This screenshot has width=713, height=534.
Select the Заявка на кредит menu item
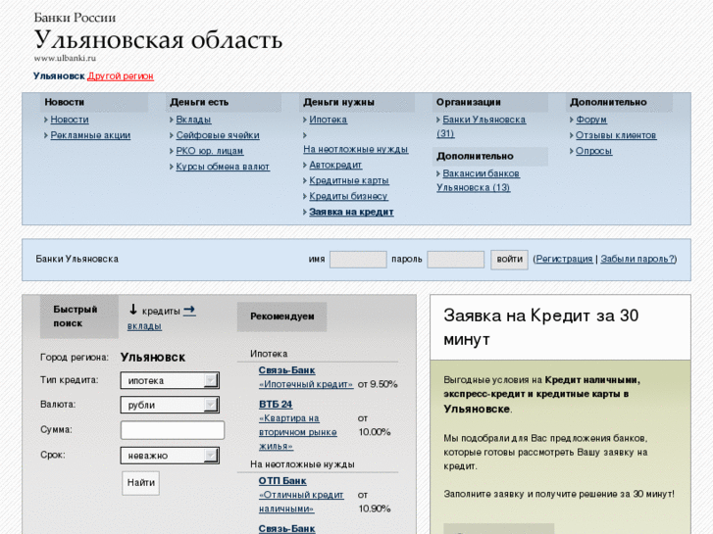click(x=351, y=212)
